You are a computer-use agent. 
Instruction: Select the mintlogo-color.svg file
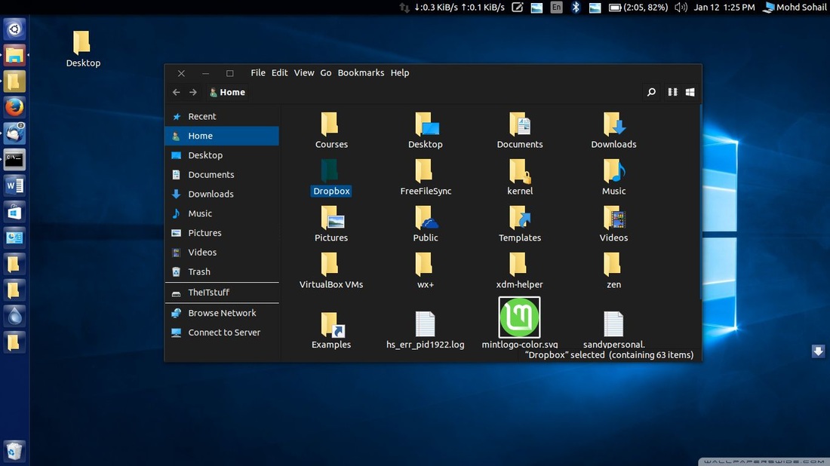[519, 319]
